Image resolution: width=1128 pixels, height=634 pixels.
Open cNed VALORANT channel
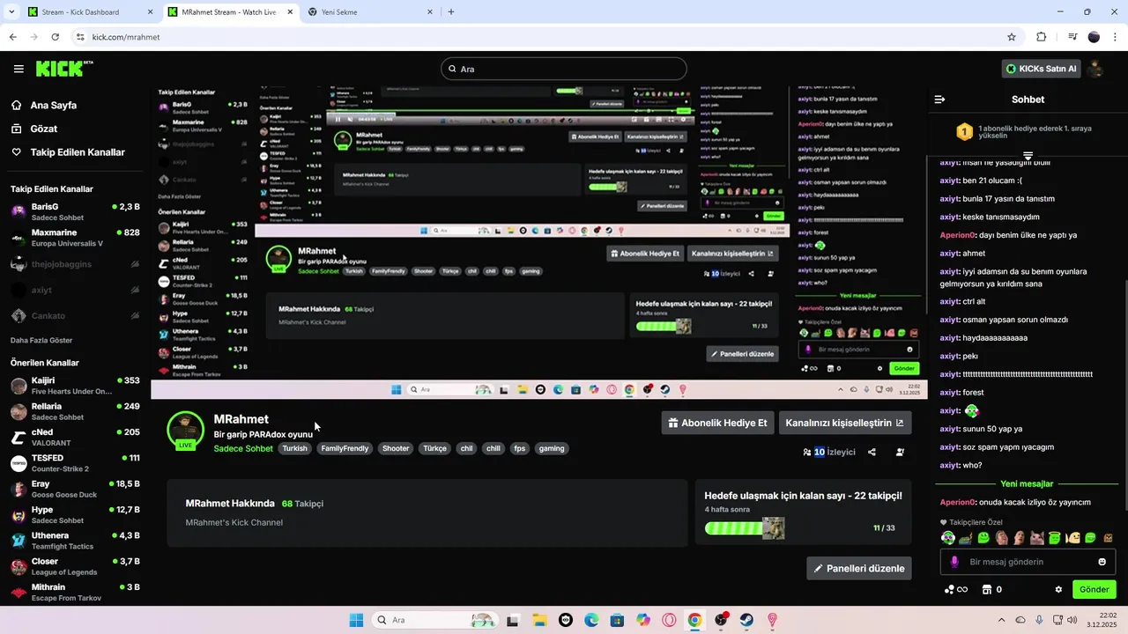[x=74, y=438]
